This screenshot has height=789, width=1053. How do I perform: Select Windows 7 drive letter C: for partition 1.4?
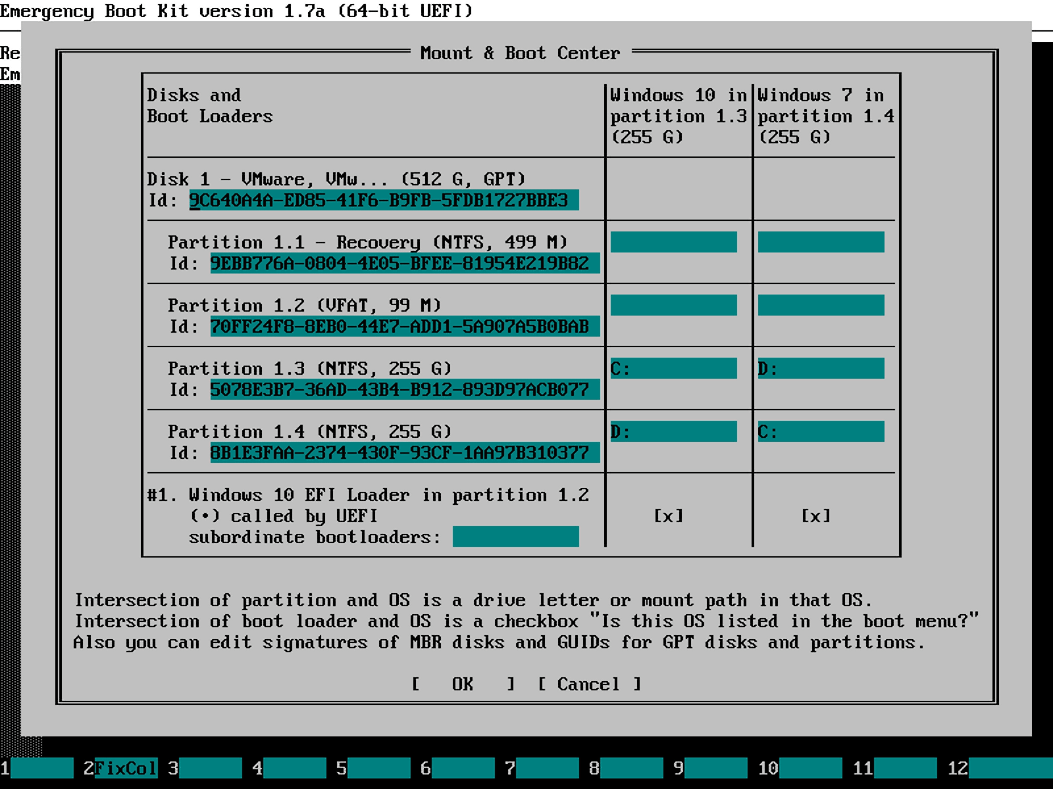click(821, 432)
